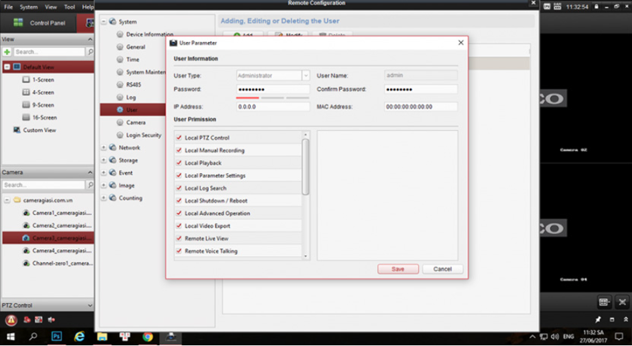Click the alarm warning icon at bottom left

pyautogui.click(x=10, y=320)
